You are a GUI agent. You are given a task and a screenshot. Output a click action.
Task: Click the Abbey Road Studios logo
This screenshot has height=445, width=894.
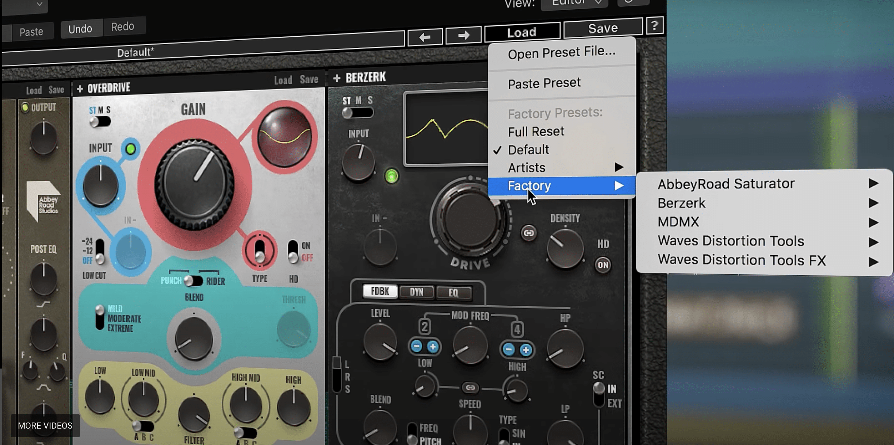click(x=44, y=202)
